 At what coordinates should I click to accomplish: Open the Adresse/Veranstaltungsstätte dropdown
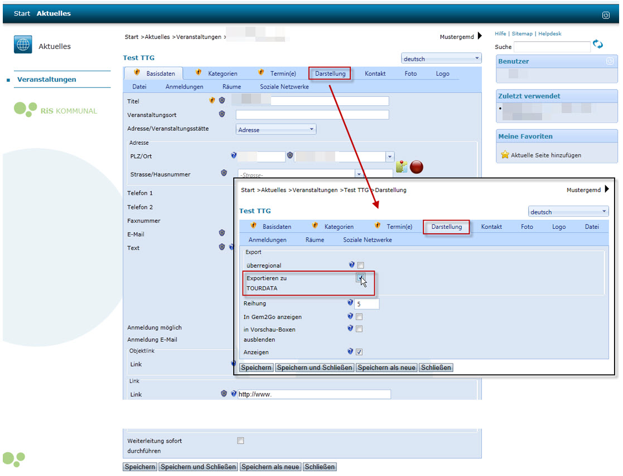pyautogui.click(x=276, y=129)
